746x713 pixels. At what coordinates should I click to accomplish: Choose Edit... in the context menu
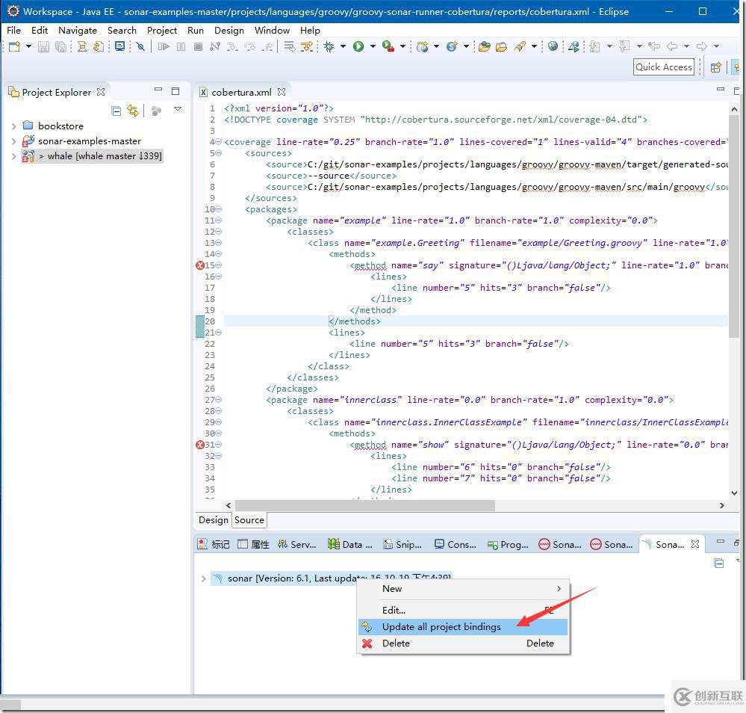463,610
